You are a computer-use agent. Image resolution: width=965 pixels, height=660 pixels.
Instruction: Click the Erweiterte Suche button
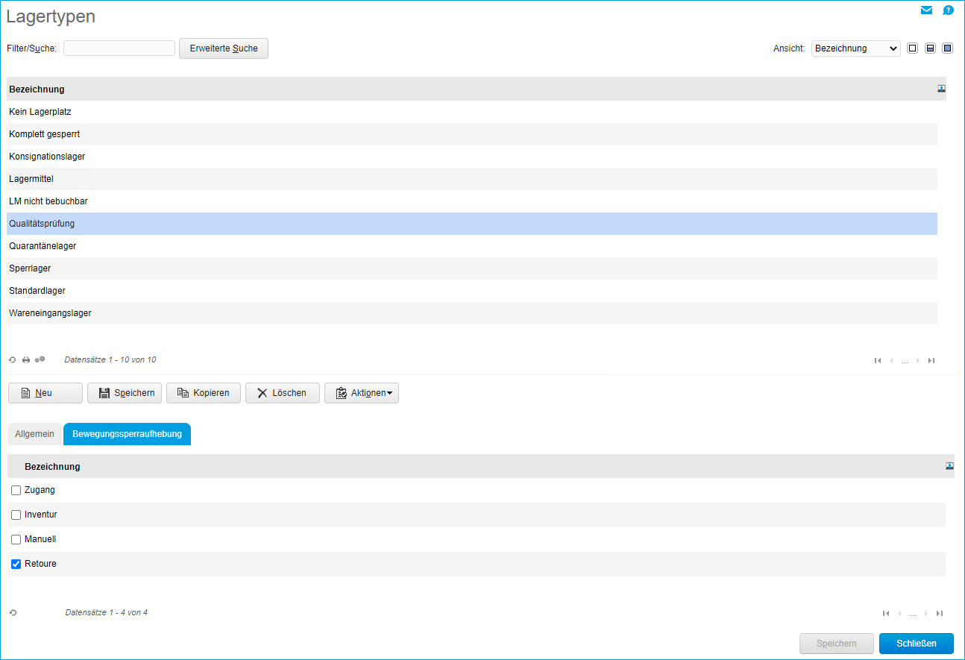[x=224, y=48]
